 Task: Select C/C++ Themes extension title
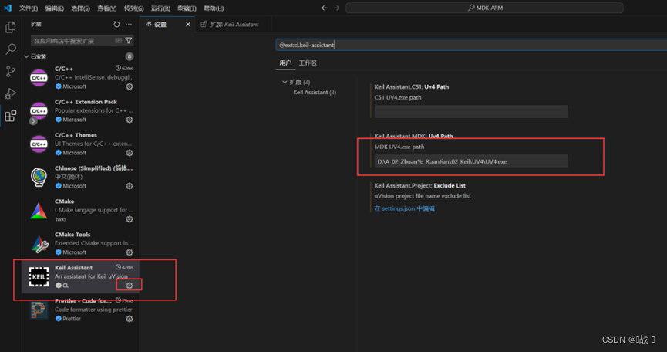pyautogui.click(x=76, y=135)
